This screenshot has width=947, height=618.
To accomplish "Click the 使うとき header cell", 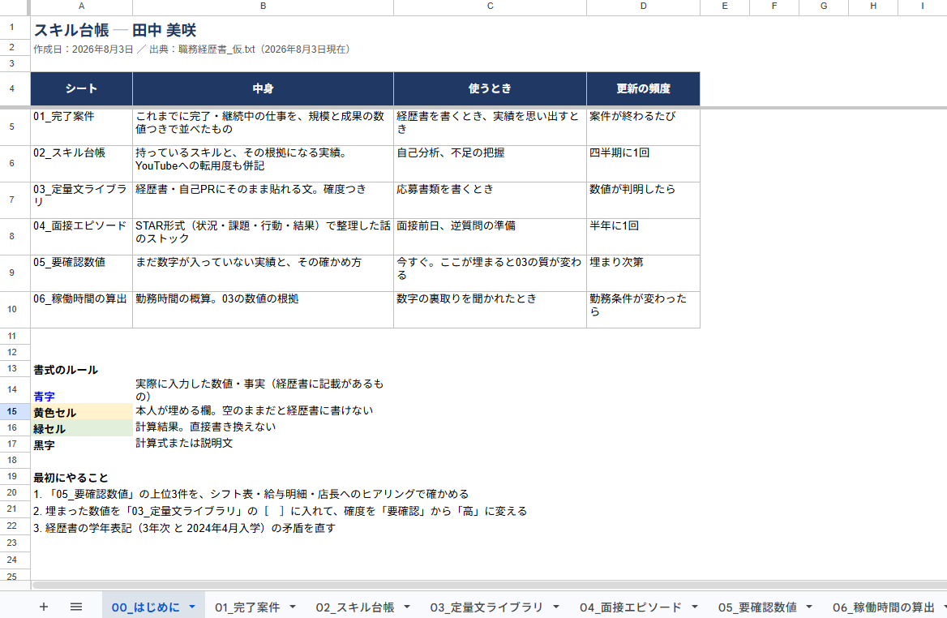I will (490, 88).
